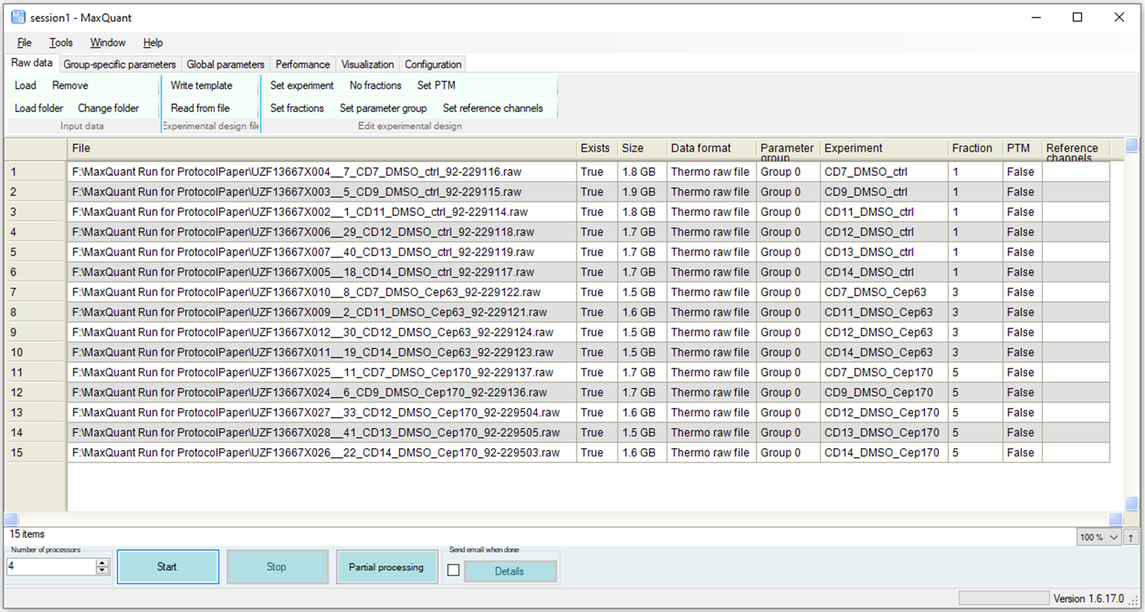This screenshot has width=1145, height=612.
Task: Start the MaxQuant analysis
Action: [x=168, y=567]
